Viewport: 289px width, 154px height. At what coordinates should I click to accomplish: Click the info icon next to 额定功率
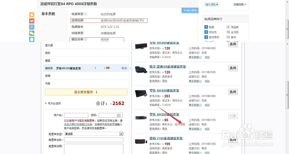coord(86,39)
